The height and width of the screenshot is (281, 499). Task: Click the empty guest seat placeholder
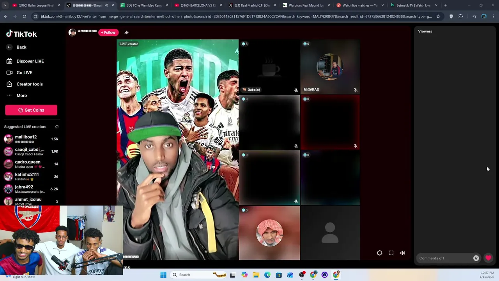pos(330,233)
